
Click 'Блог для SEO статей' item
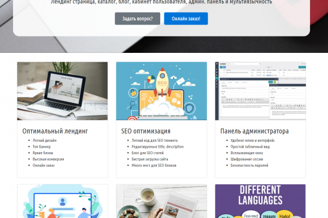coord(148,153)
